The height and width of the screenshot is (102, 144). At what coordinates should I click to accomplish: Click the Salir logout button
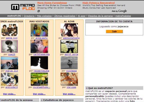tap(114, 31)
